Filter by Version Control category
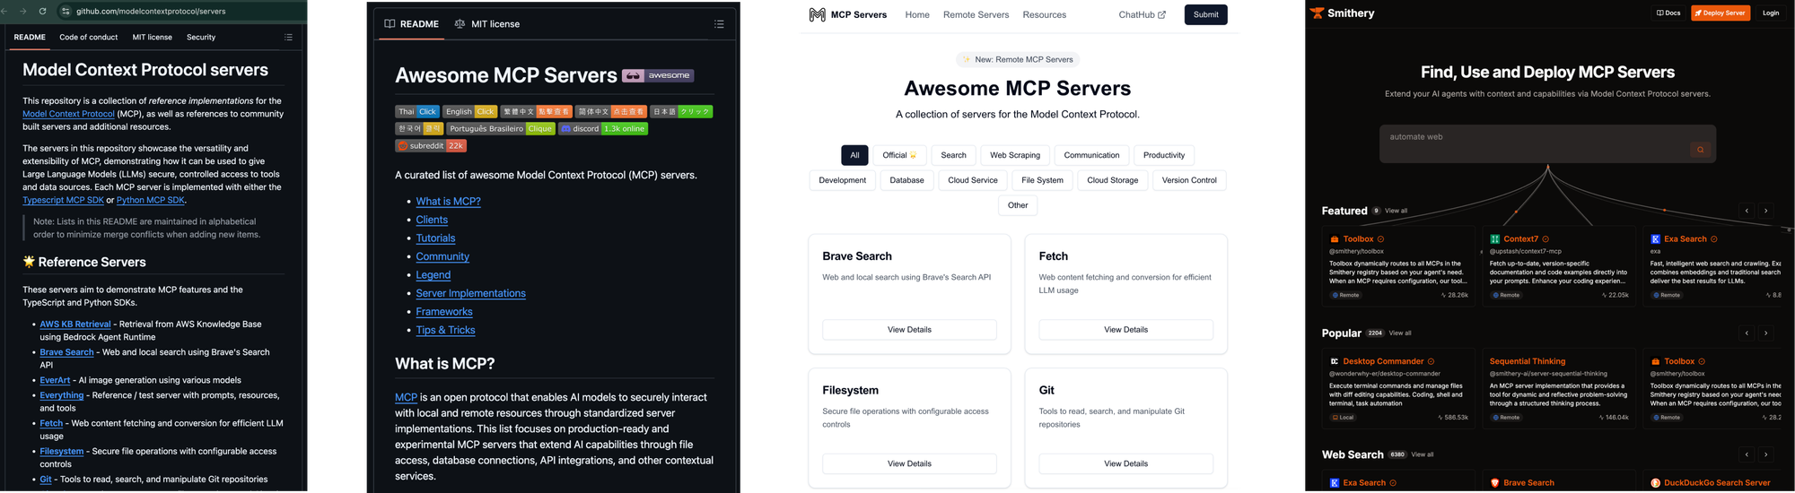This screenshot has height=493, width=1795. (x=1189, y=180)
